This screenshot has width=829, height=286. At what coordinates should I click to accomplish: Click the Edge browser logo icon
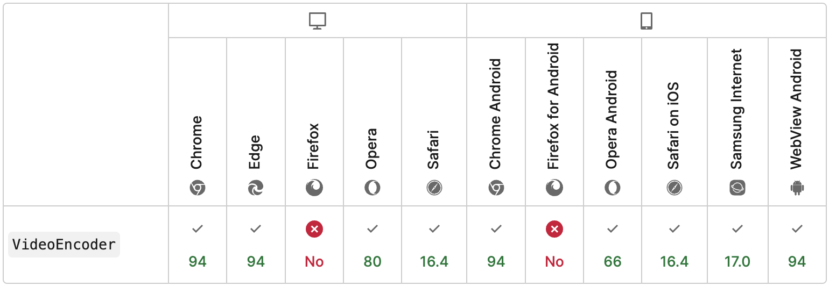[256, 188]
